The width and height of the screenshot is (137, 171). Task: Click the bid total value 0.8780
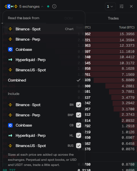pyautogui.click(x=128, y=164)
